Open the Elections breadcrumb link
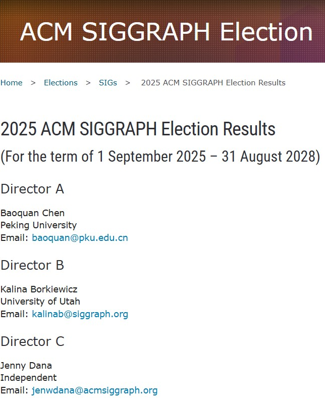 61,83
